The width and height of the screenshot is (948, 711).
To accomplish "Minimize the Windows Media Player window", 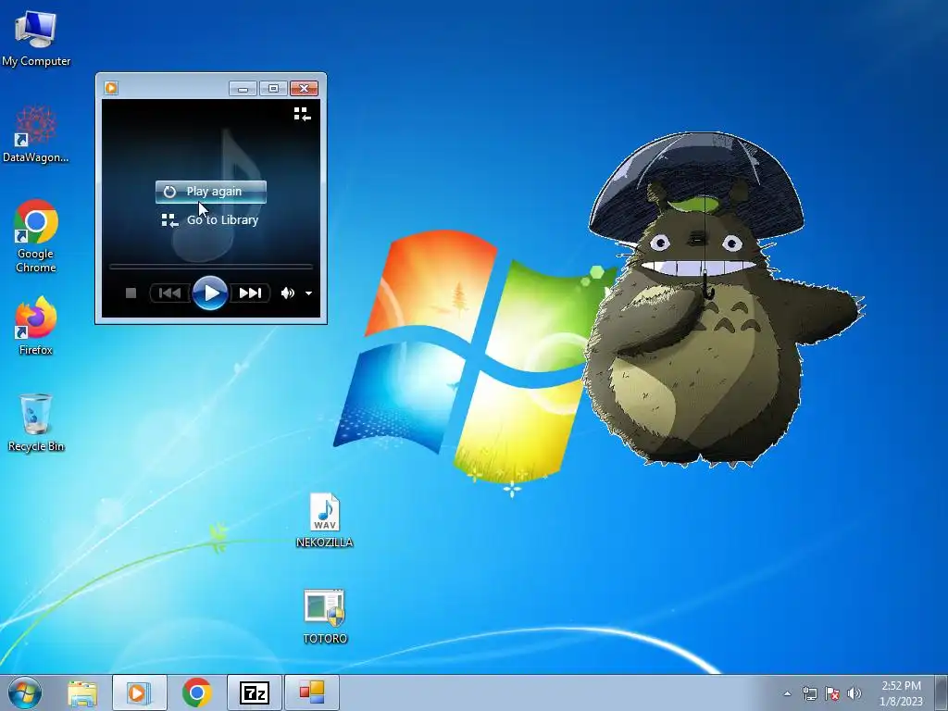I will [243, 89].
